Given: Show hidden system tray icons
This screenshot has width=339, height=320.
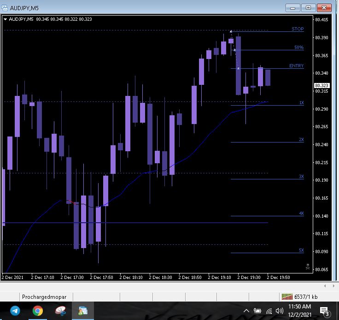Looking at the screenshot, I should (x=246, y=311).
